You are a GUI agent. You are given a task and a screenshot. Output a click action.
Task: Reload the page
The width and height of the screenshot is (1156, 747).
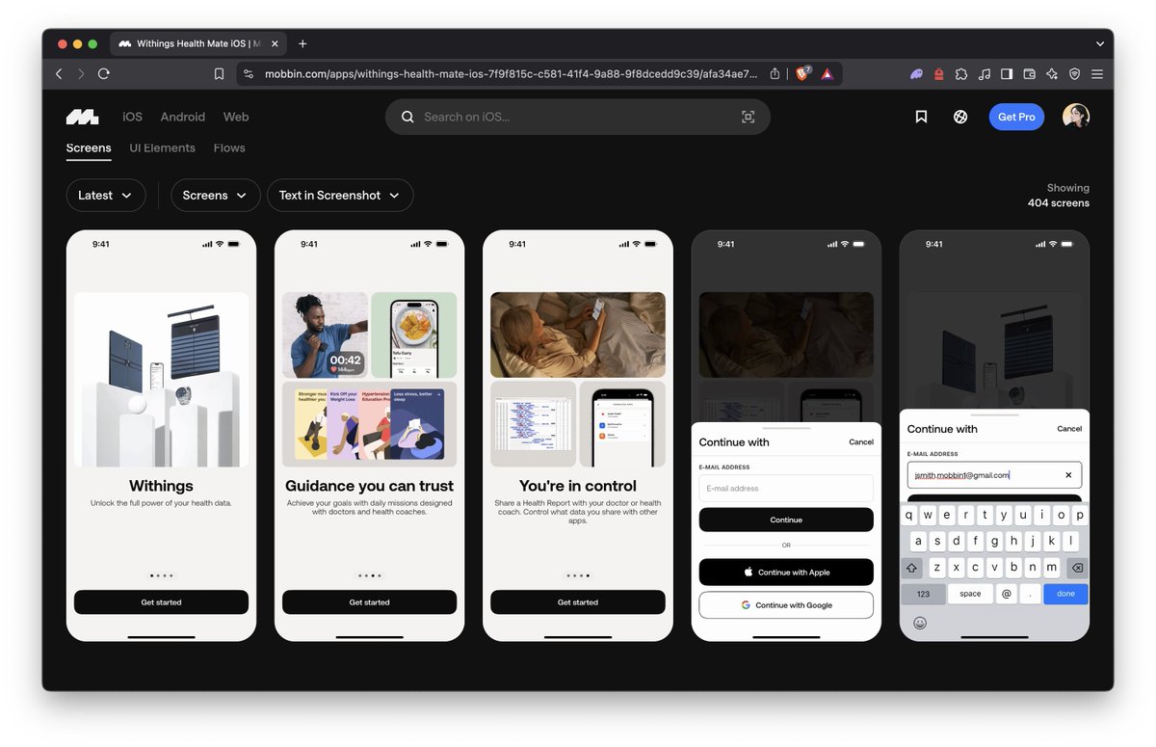[103, 73]
